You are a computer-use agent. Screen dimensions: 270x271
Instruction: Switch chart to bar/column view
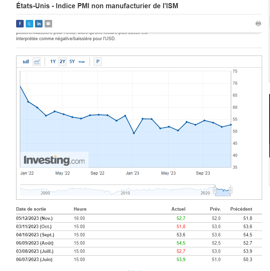coord(26,62)
